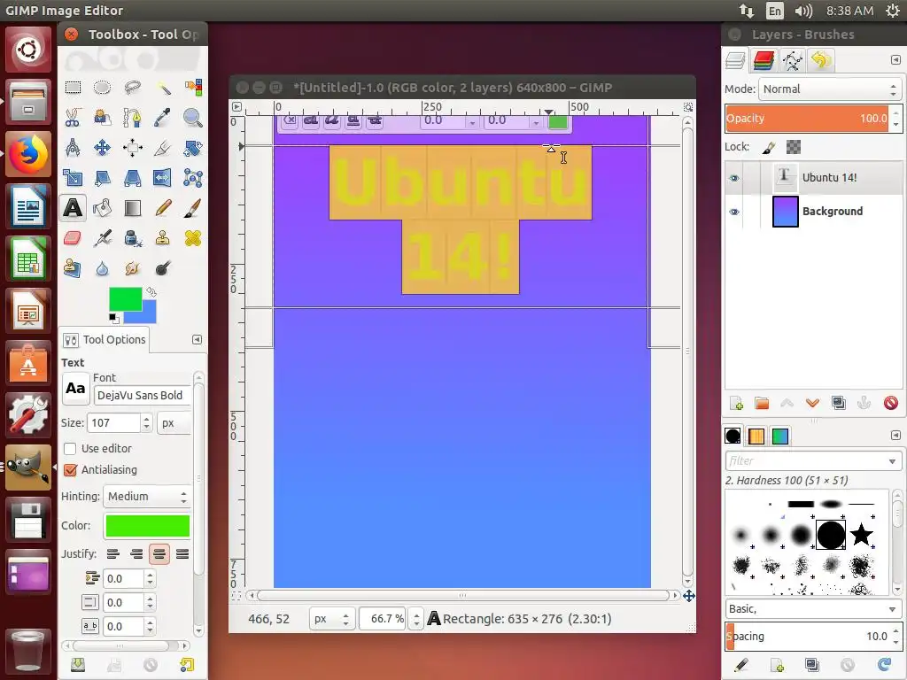The width and height of the screenshot is (907, 680).
Task: Pick the Move tool
Action: [x=103, y=148]
